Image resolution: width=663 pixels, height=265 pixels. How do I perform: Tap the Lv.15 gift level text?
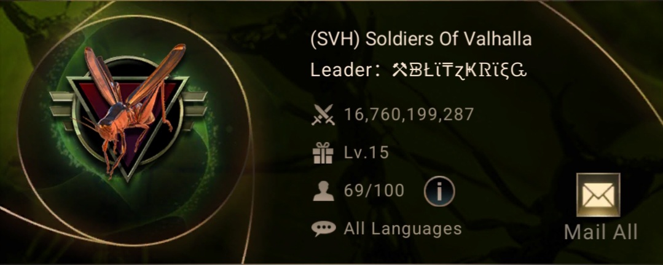(366, 153)
